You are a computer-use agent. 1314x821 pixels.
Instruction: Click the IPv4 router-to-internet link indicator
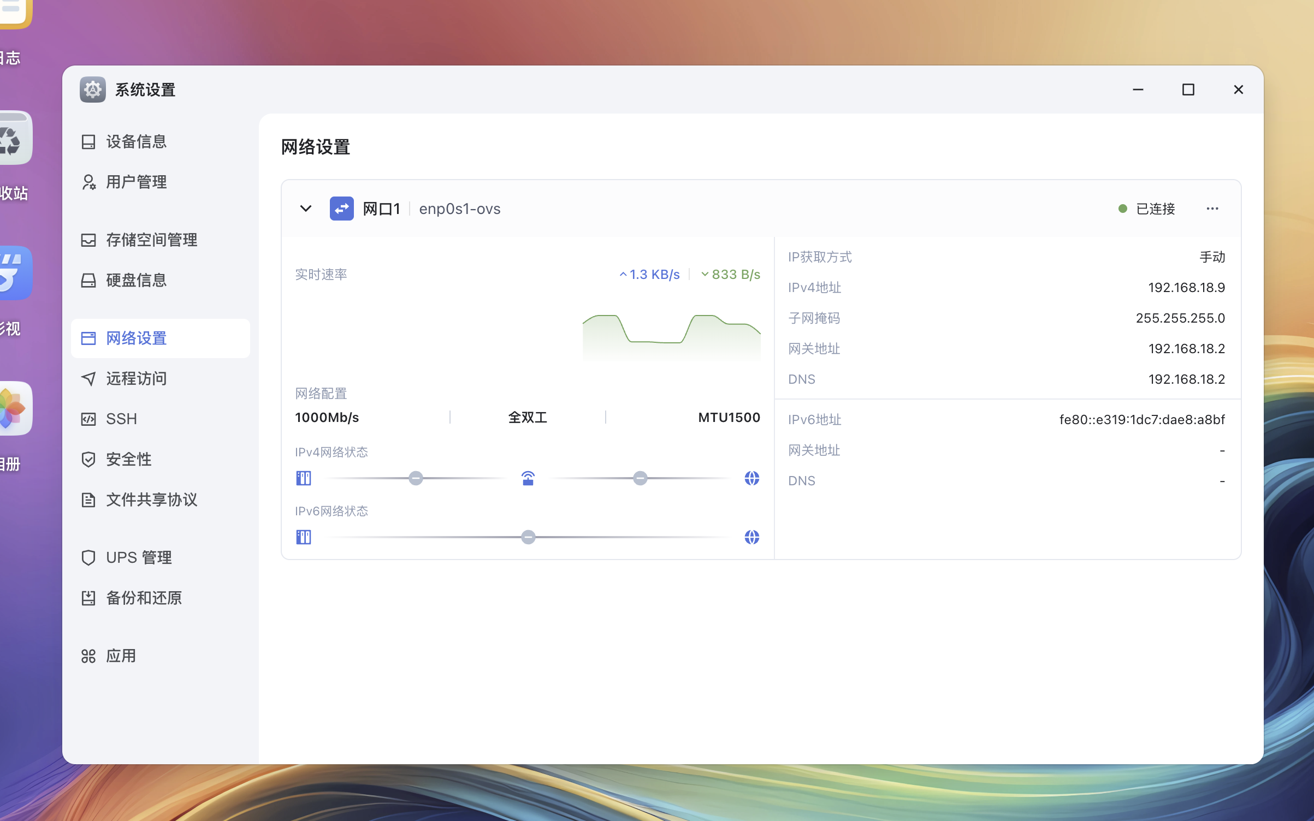click(x=640, y=478)
